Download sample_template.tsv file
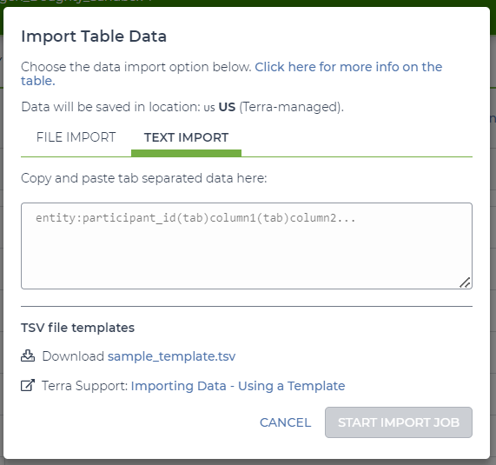Viewport: 496px width, 465px height. coord(171,356)
